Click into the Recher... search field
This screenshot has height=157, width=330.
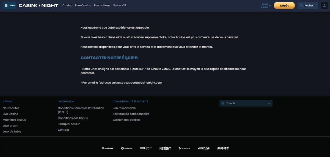308,5
